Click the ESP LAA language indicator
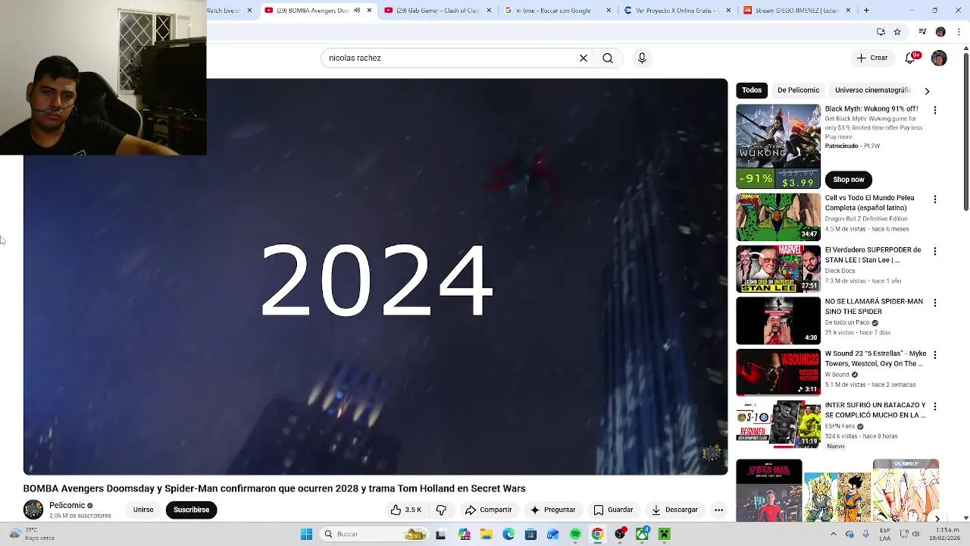970x546 pixels. pos(885,534)
